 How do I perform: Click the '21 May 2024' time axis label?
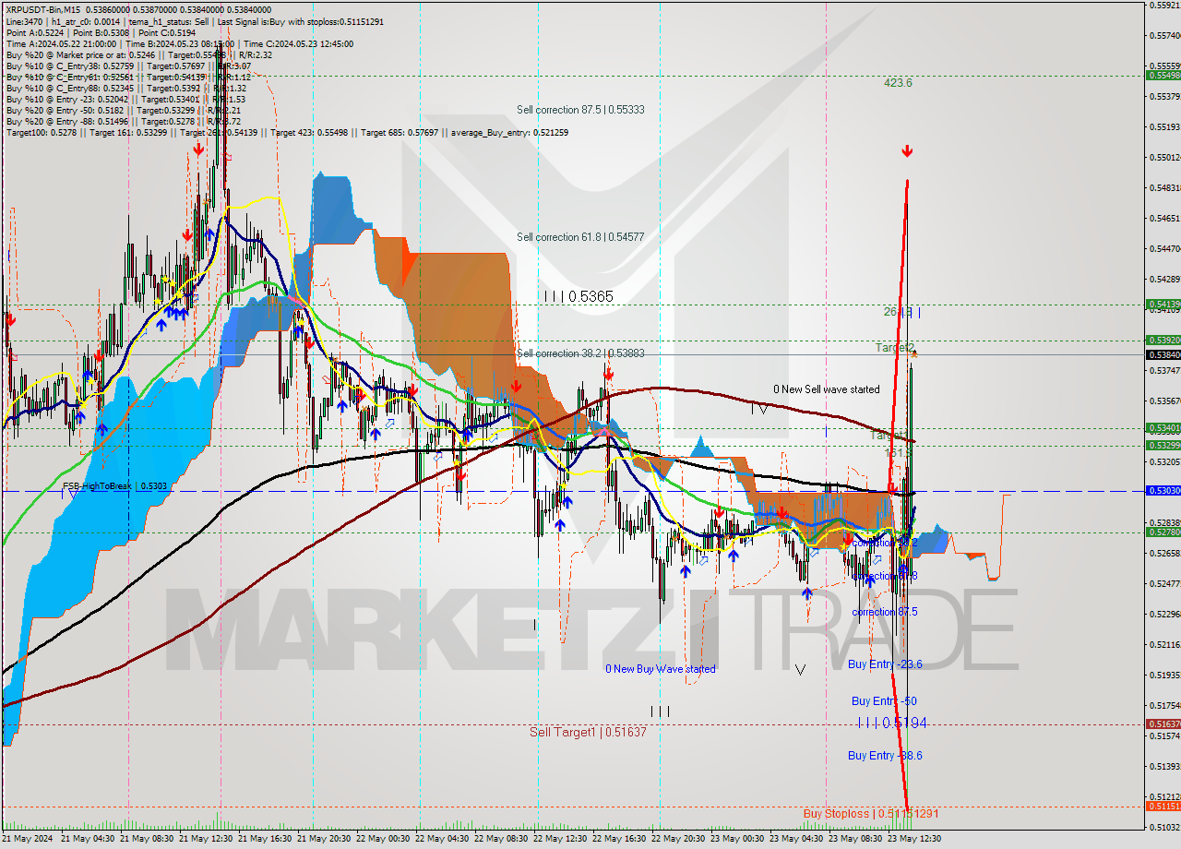pos(28,839)
